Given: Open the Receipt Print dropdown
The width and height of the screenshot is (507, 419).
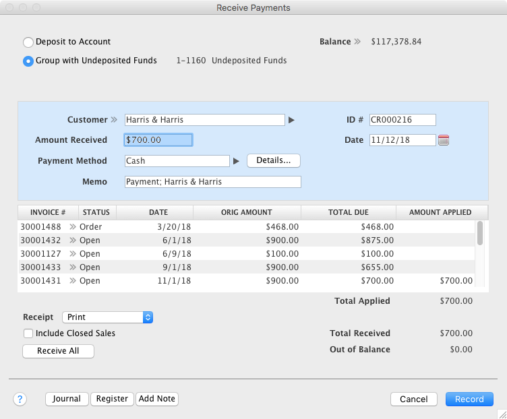Looking at the screenshot, I should click(x=107, y=317).
